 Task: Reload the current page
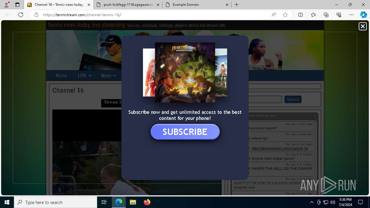tap(21, 15)
